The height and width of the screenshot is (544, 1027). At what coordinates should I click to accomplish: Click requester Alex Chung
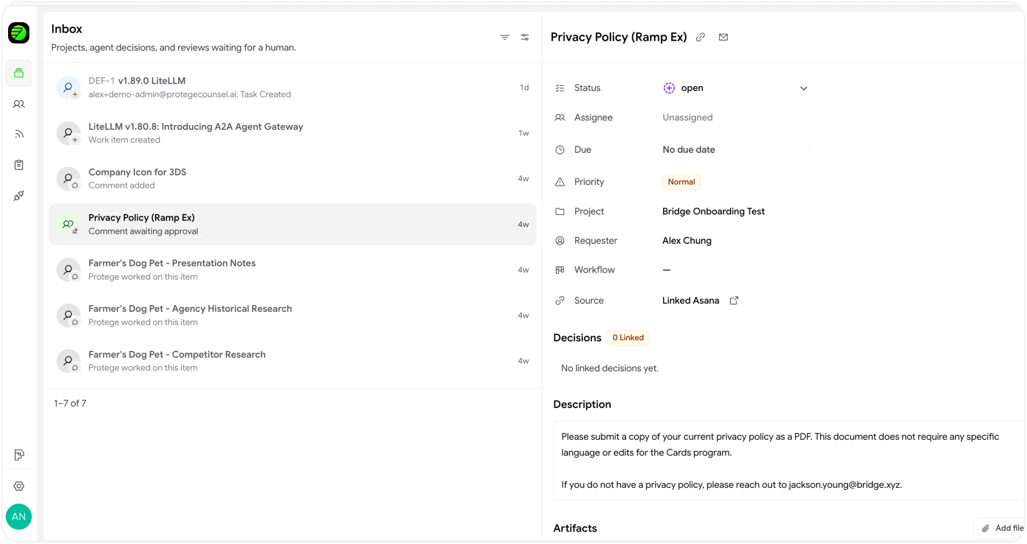pyautogui.click(x=687, y=241)
